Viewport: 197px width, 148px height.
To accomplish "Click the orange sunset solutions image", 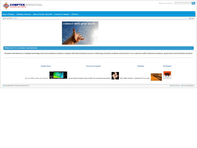I will click(156, 77).
